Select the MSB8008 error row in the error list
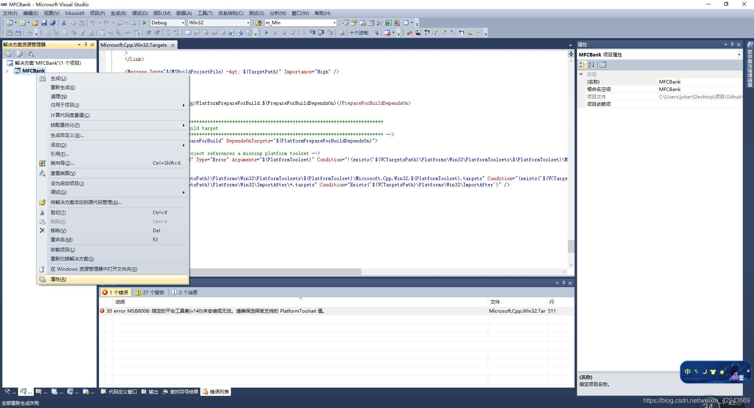 coord(336,311)
